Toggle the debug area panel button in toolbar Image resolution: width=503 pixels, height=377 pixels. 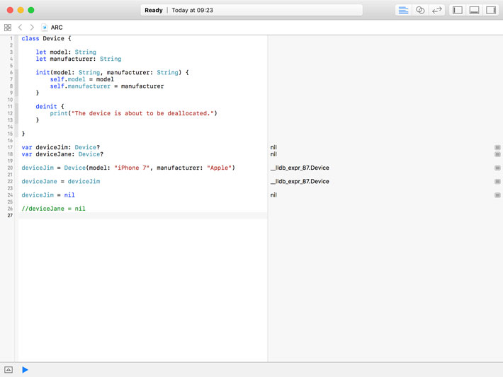tap(474, 10)
